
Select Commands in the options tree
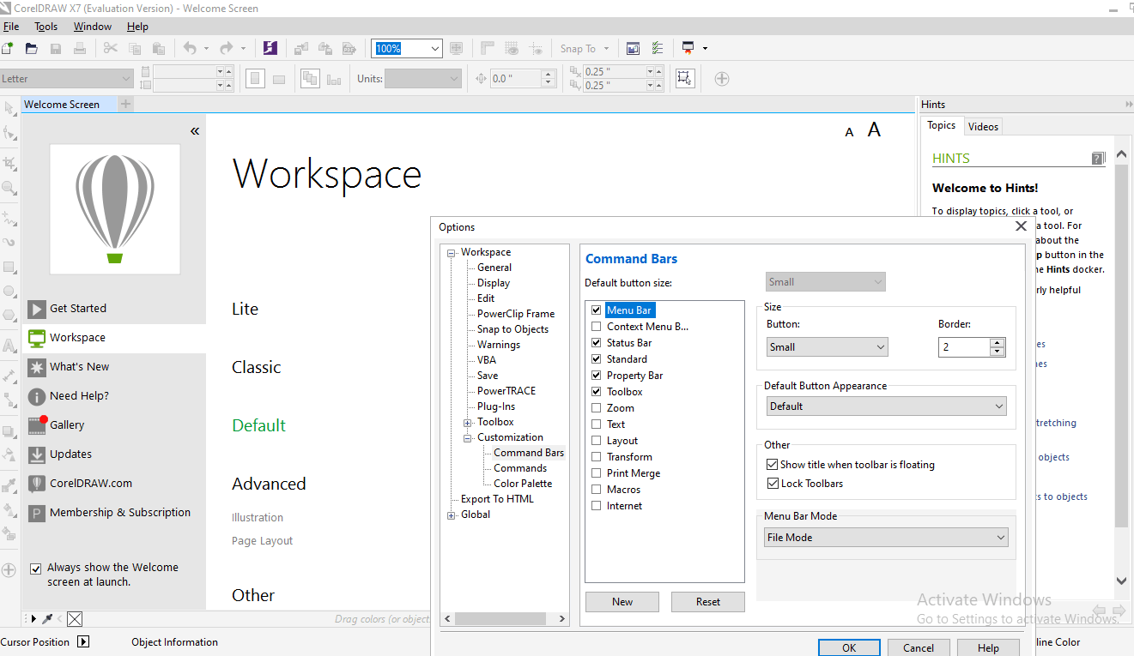coord(520,468)
